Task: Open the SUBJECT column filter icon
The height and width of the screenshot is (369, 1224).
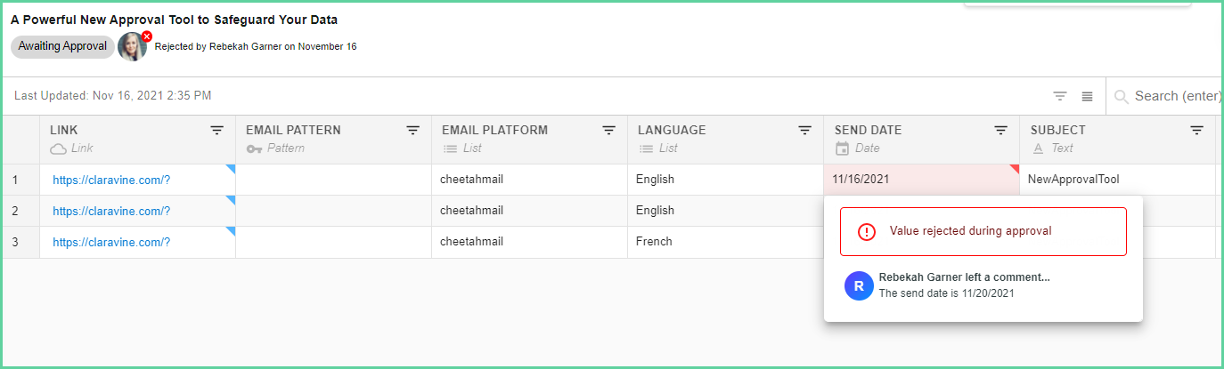Action: [x=1196, y=131]
